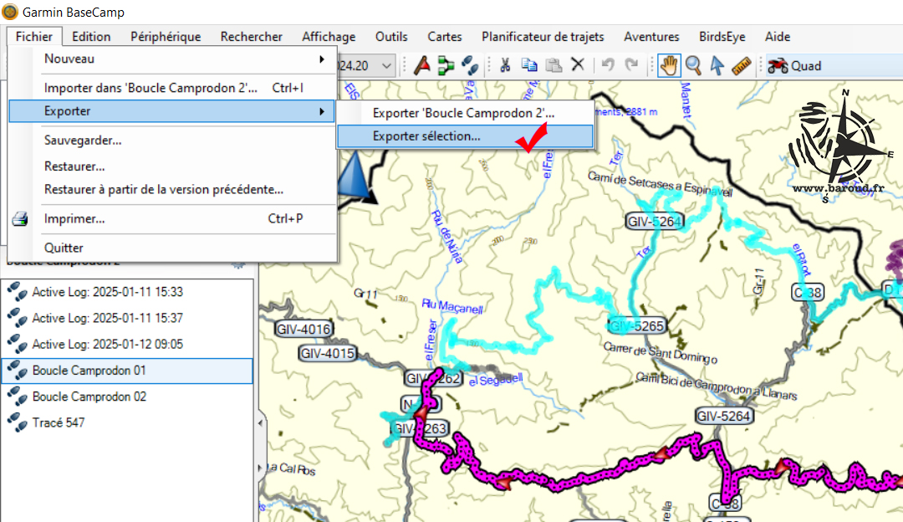Select track Active Log: 2025-01-11 15:33
This screenshot has width=903, height=522.
click(127, 292)
